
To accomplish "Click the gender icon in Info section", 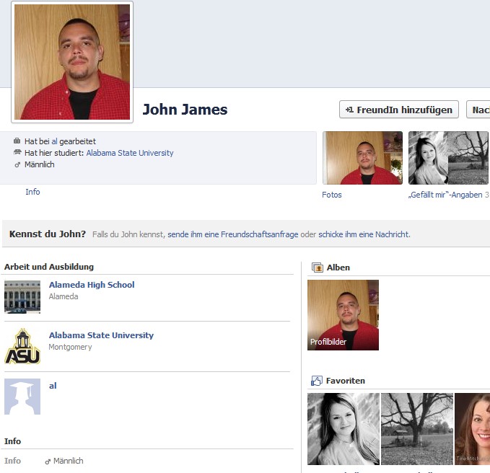I will (x=48, y=461).
